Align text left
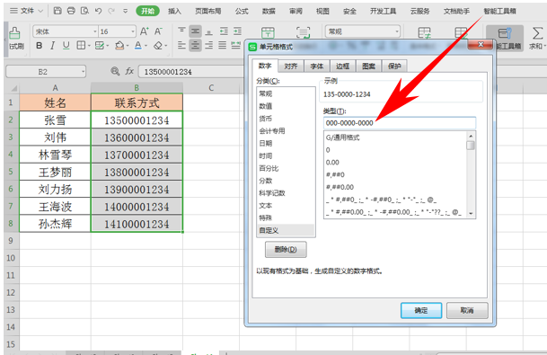The height and width of the screenshot is (355, 547). [x=181, y=45]
